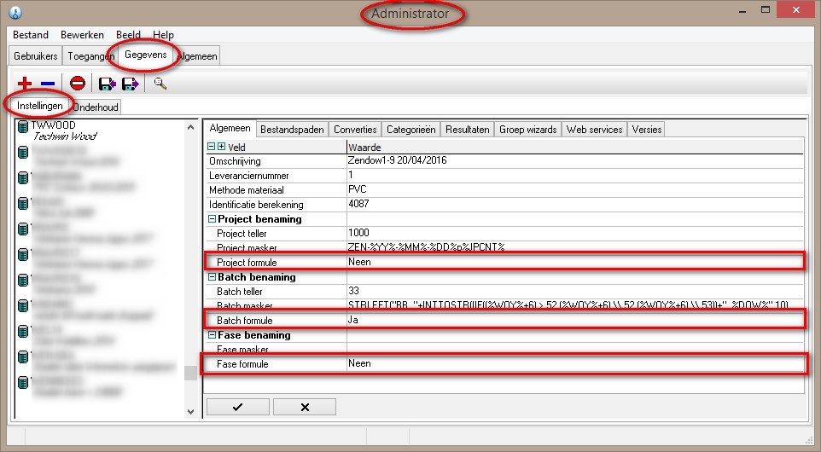This screenshot has height=452, width=821.
Task: Select the Gegevens tab
Action: [x=146, y=55]
